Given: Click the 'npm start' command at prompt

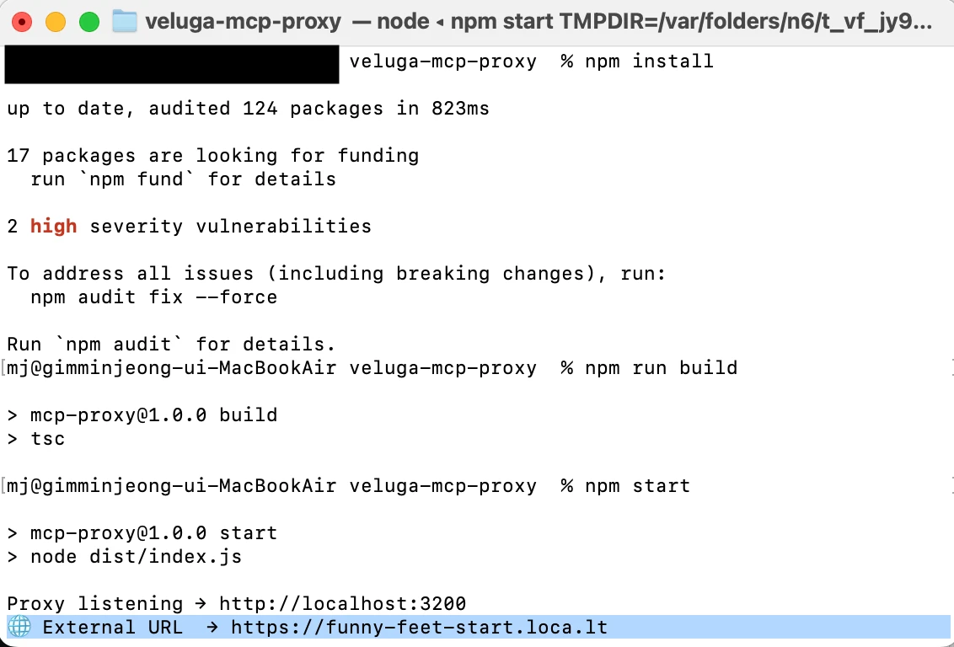Looking at the screenshot, I should tap(638, 486).
